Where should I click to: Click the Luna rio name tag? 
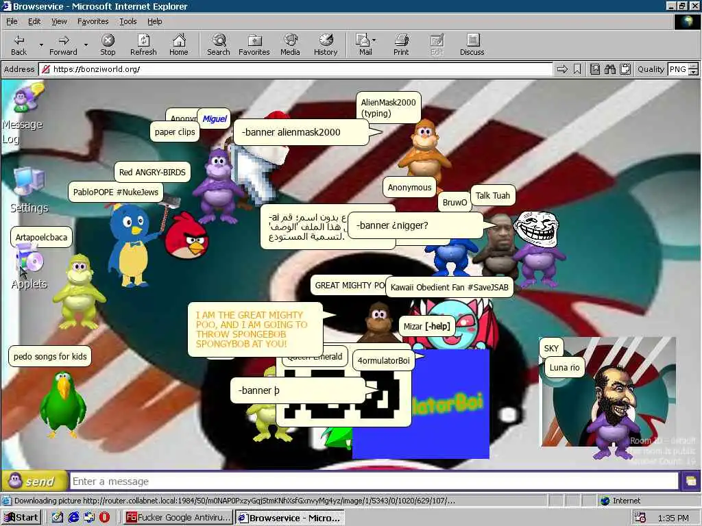click(x=565, y=368)
